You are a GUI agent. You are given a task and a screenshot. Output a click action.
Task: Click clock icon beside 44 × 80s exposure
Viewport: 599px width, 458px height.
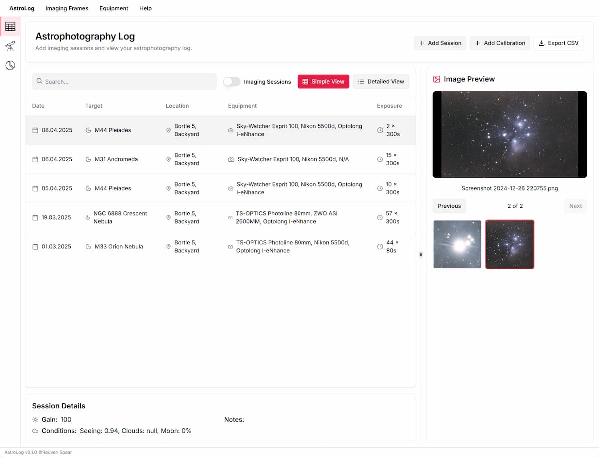(380, 247)
